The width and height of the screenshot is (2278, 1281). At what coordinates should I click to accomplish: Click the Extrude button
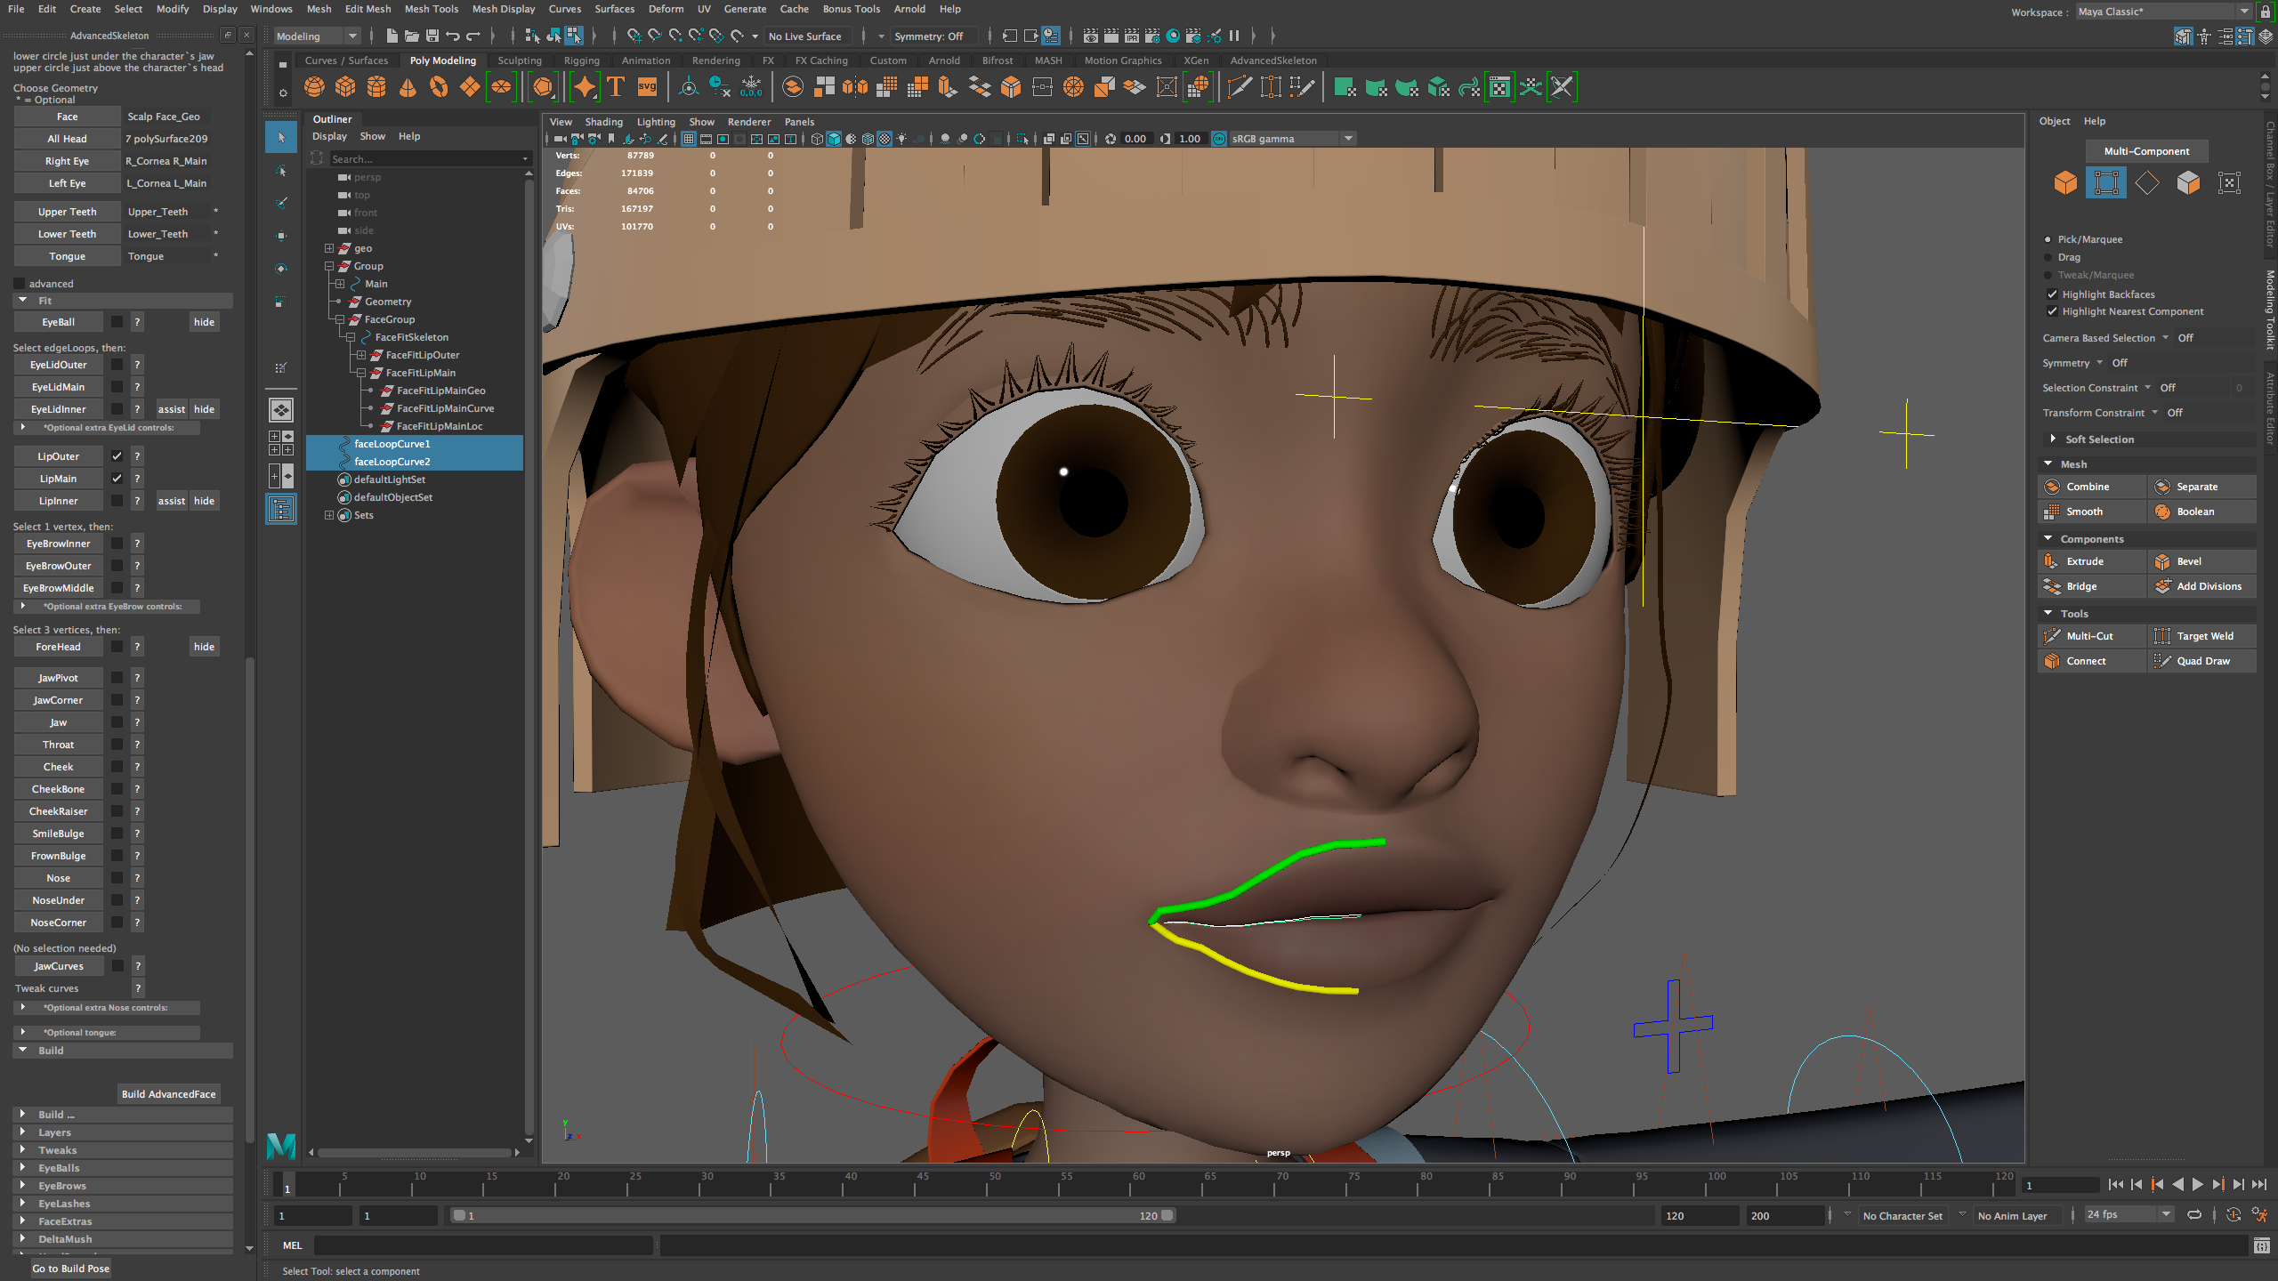pos(2091,561)
